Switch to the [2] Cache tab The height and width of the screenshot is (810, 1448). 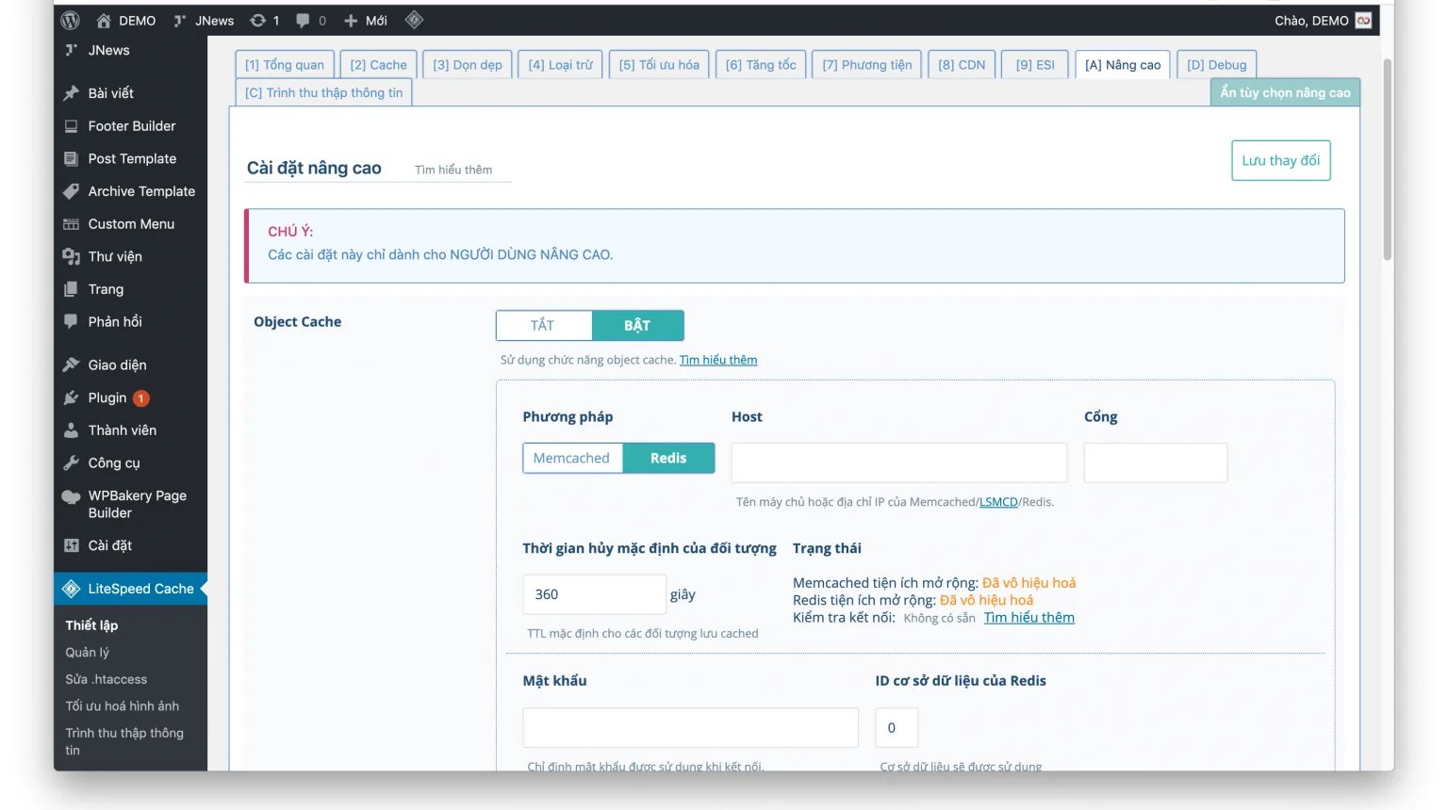click(x=378, y=65)
